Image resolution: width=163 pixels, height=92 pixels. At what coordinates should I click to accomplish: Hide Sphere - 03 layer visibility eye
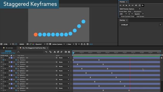coord(1,66)
